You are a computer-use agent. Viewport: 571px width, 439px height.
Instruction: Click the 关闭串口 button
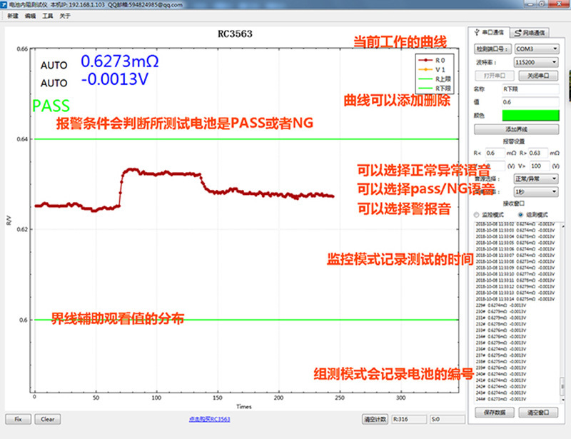click(x=538, y=76)
